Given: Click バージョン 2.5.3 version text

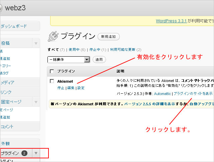Looking at the screenshot, I should (129, 94).
